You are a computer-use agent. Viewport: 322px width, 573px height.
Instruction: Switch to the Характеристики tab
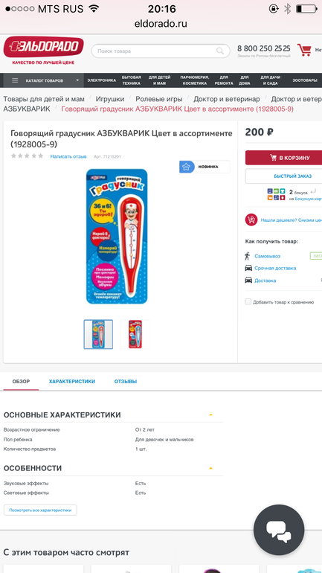coord(72,382)
